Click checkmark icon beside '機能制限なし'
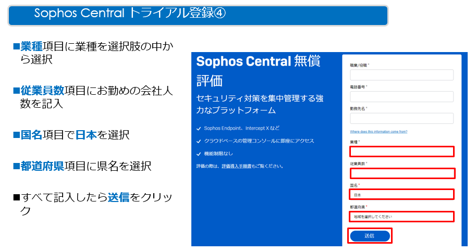The width and height of the screenshot is (476, 252). coord(199,154)
